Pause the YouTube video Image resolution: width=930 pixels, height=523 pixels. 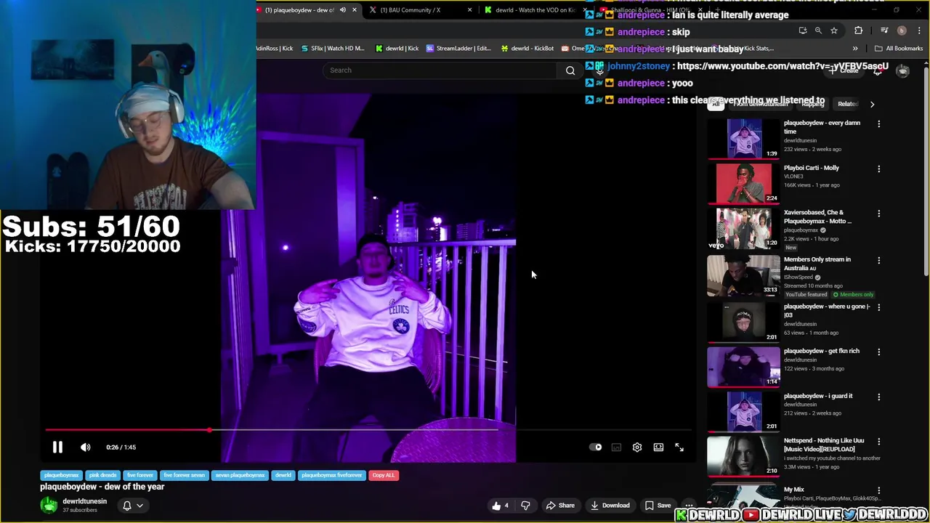click(x=57, y=447)
